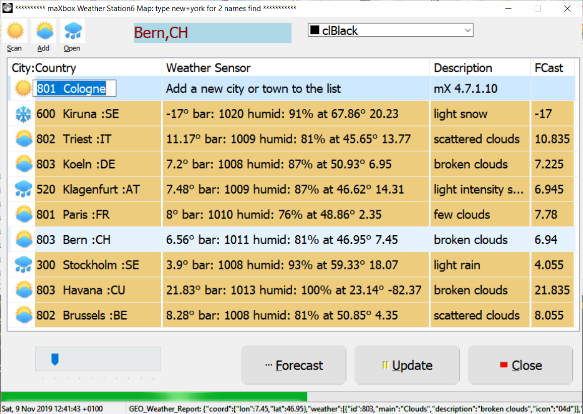This screenshot has width=583, height=414.
Task: Click the Scan sun icon
Action: 15,31
